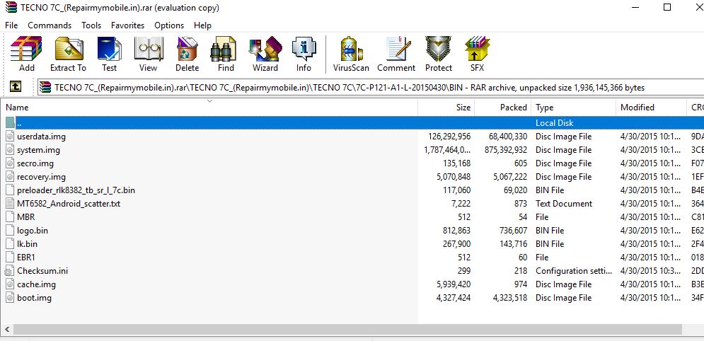Select the system.img file
704x341 pixels.
click(39, 150)
